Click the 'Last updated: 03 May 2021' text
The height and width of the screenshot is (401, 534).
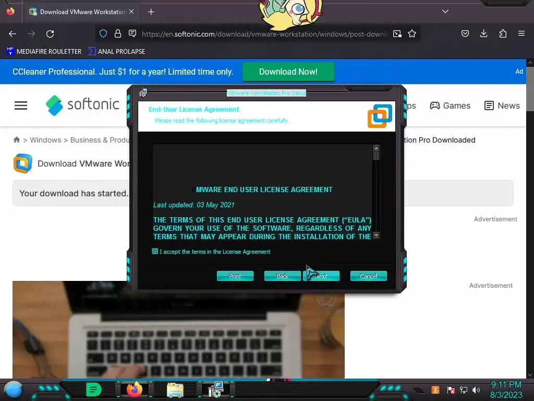click(194, 205)
